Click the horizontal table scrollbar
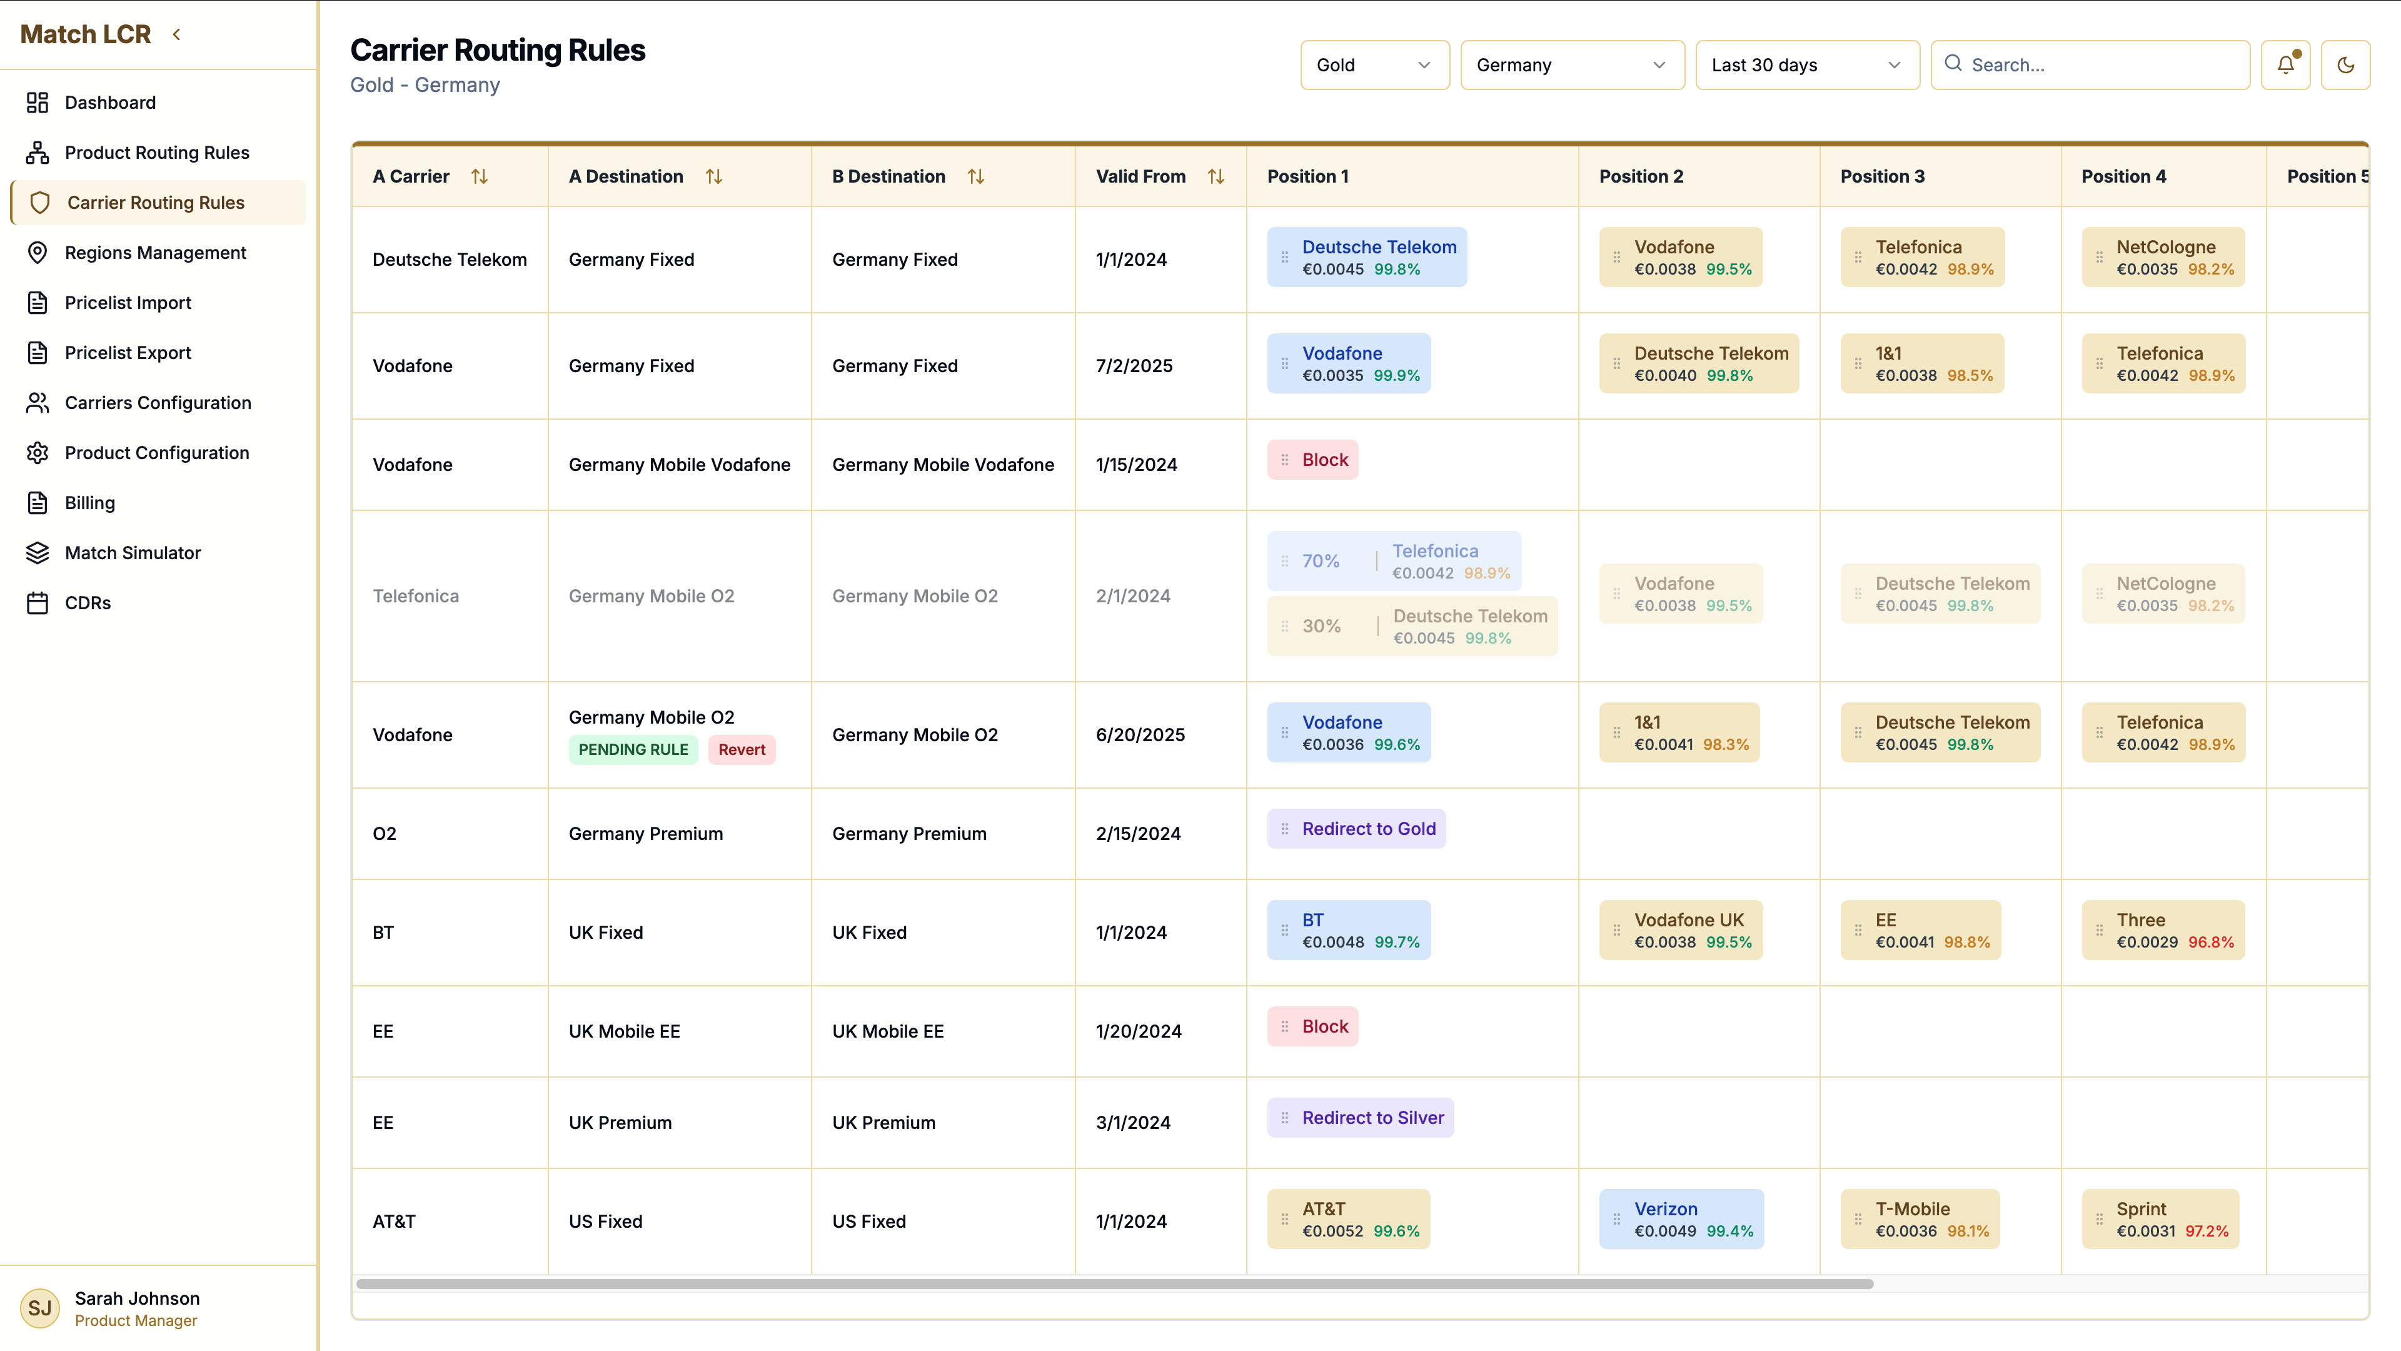 1115,1284
